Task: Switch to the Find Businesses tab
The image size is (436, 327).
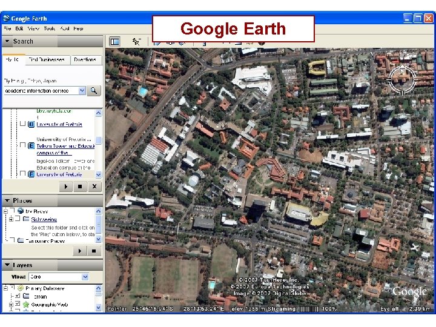Action: click(x=47, y=59)
